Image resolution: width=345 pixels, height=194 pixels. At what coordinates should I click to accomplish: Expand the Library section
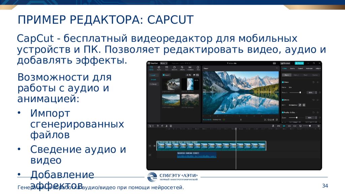coord(153,84)
